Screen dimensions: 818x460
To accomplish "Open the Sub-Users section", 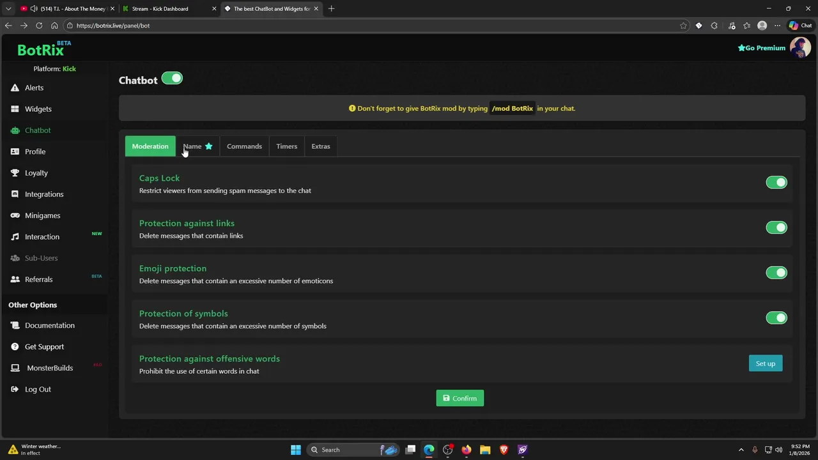I will (x=41, y=258).
